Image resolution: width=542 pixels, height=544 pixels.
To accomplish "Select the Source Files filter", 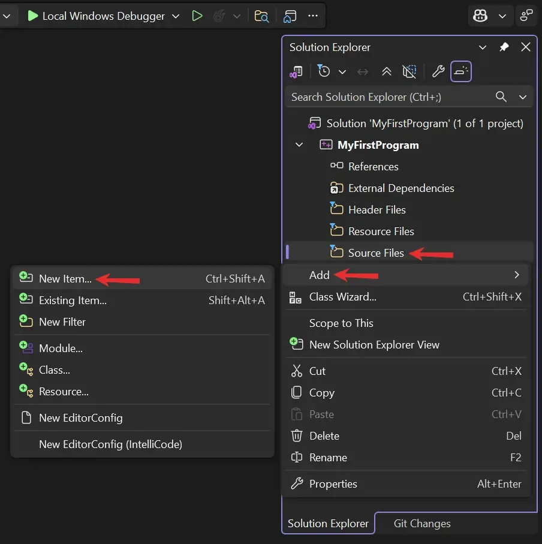I will coord(376,253).
